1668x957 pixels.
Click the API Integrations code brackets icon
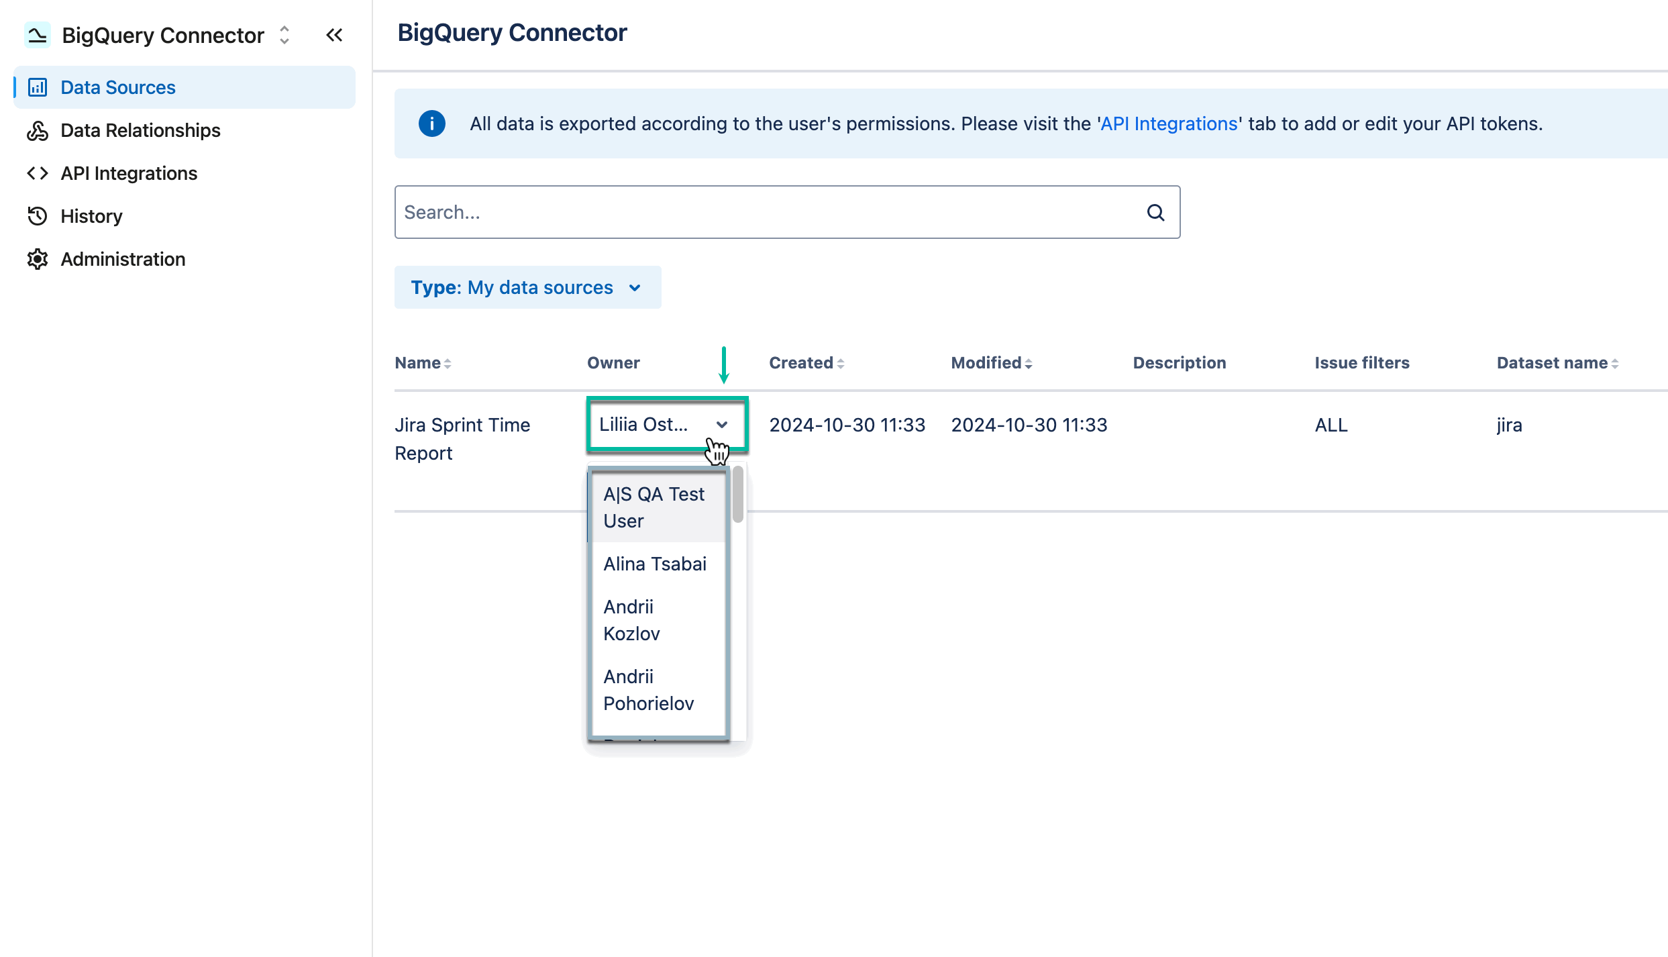tap(38, 173)
